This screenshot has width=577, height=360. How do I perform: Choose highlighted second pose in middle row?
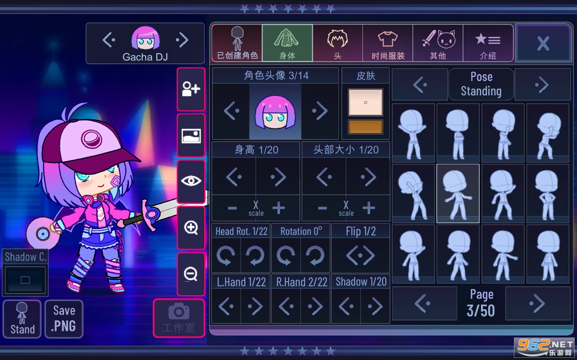pos(458,193)
